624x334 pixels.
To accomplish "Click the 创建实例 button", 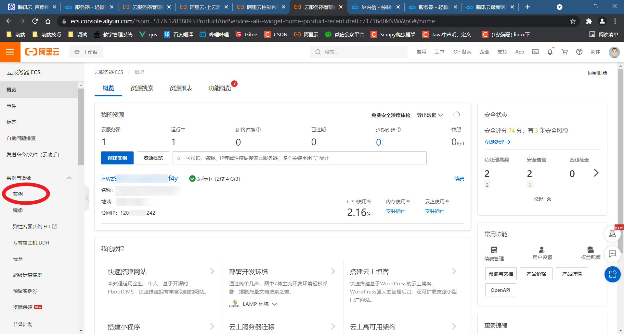I will click(117, 158).
